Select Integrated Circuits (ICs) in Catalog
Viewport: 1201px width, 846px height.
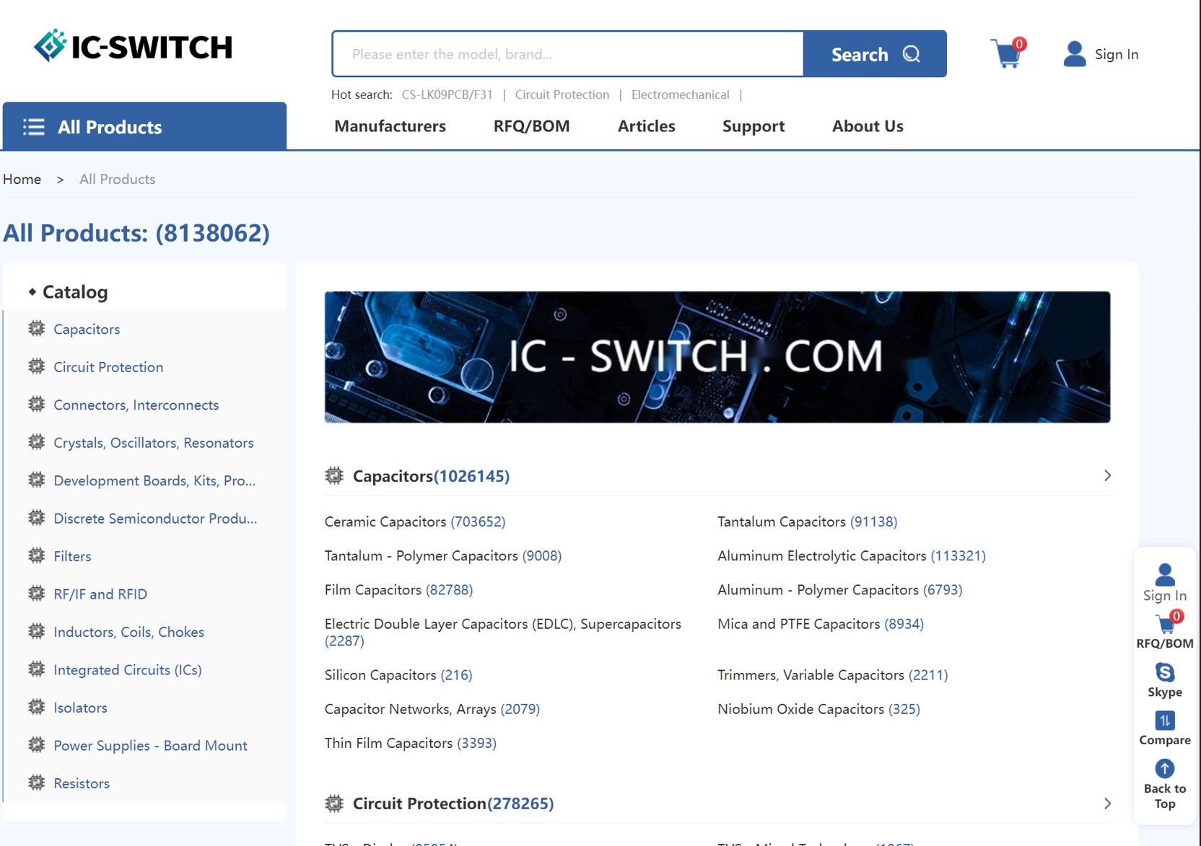tap(128, 670)
